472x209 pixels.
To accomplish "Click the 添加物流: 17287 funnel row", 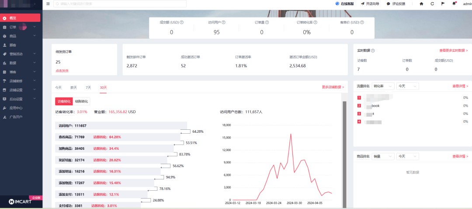I will (x=104, y=183).
